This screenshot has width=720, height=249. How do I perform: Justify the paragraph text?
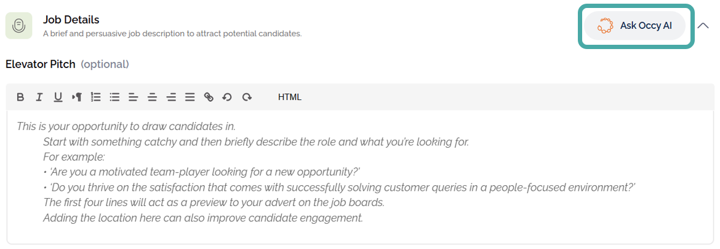[x=190, y=97]
